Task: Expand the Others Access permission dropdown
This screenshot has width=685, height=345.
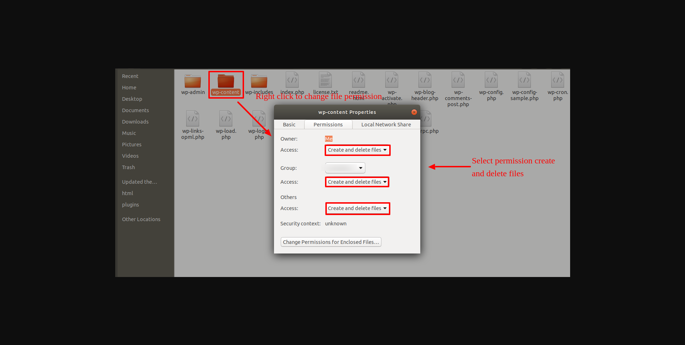Action: coord(357,208)
